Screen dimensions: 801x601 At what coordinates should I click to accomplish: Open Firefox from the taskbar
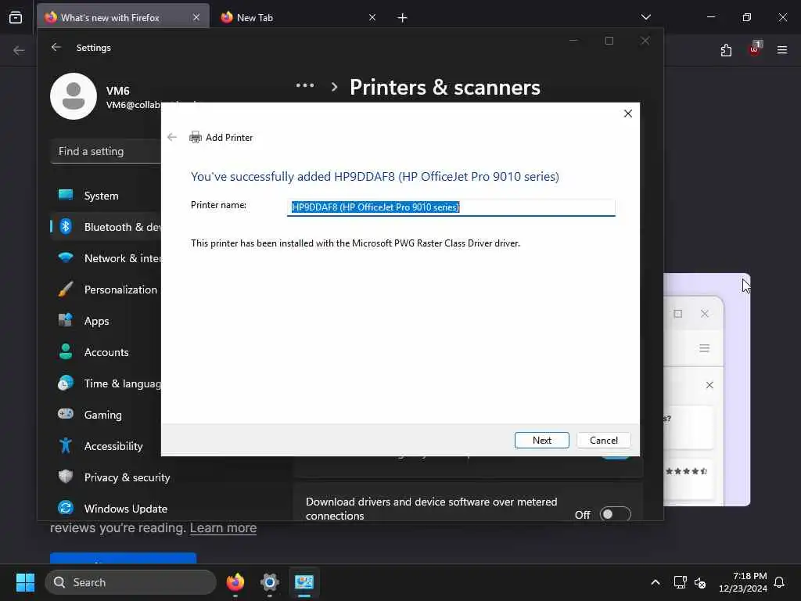pos(235,582)
